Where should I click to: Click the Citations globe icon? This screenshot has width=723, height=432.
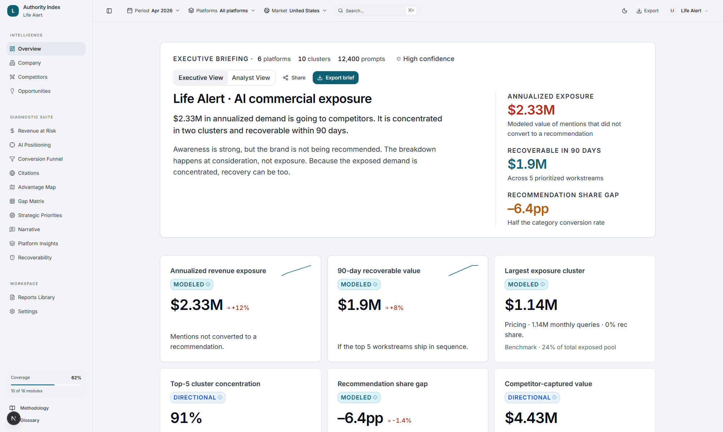[x=12, y=173]
